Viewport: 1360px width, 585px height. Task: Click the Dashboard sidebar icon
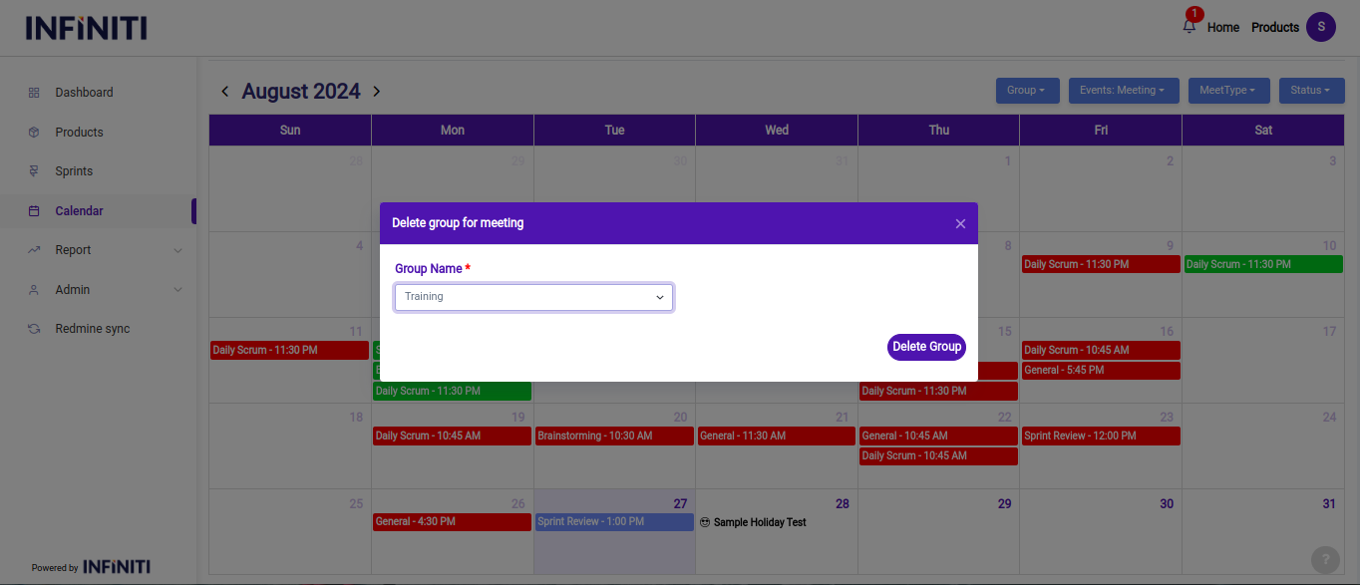click(34, 93)
